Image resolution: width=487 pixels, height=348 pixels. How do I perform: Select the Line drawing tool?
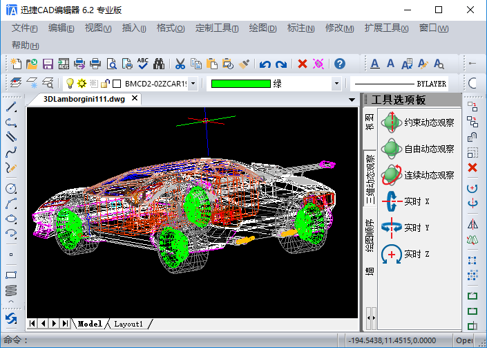pos(11,107)
